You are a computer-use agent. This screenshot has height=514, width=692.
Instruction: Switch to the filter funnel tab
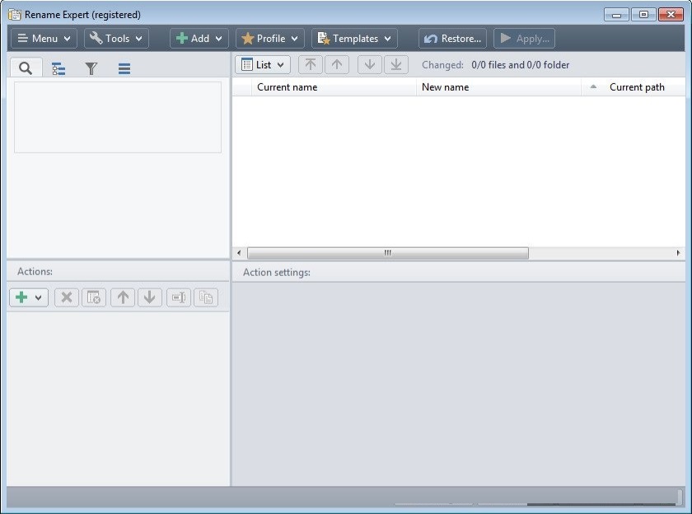pos(91,68)
